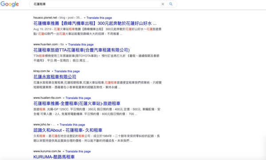Open dropdown arrow beside kiray.com.tw URL
This screenshot has width=266, height=160.
coord(52,71)
